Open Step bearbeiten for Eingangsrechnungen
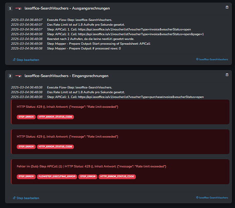The height and width of the screenshot is (208, 235). coord(26,198)
